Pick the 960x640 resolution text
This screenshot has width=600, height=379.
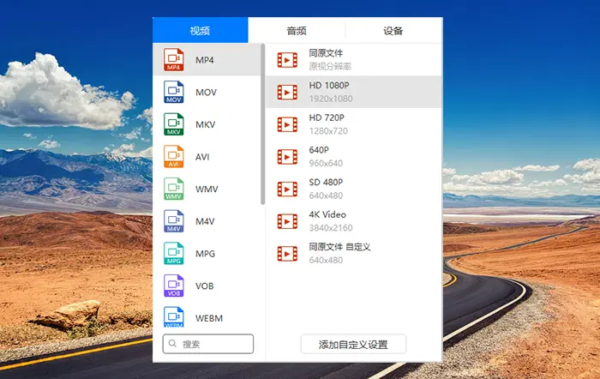click(x=326, y=163)
